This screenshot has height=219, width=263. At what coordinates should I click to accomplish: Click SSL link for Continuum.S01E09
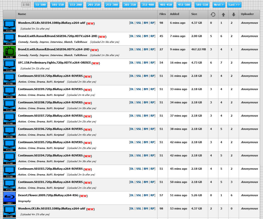pyautogui.click(x=139, y=89)
